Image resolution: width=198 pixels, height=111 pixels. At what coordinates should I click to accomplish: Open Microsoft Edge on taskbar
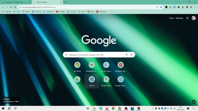(x=101, y=108)
